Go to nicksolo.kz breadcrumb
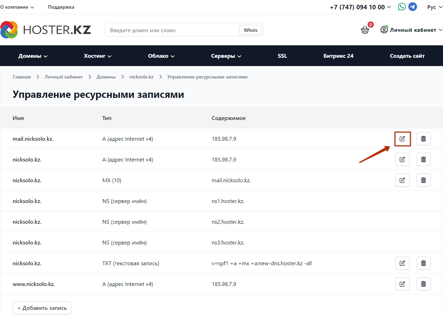This screenshot has width=443, height=315. pyautogui.click(x=141, y=77)
